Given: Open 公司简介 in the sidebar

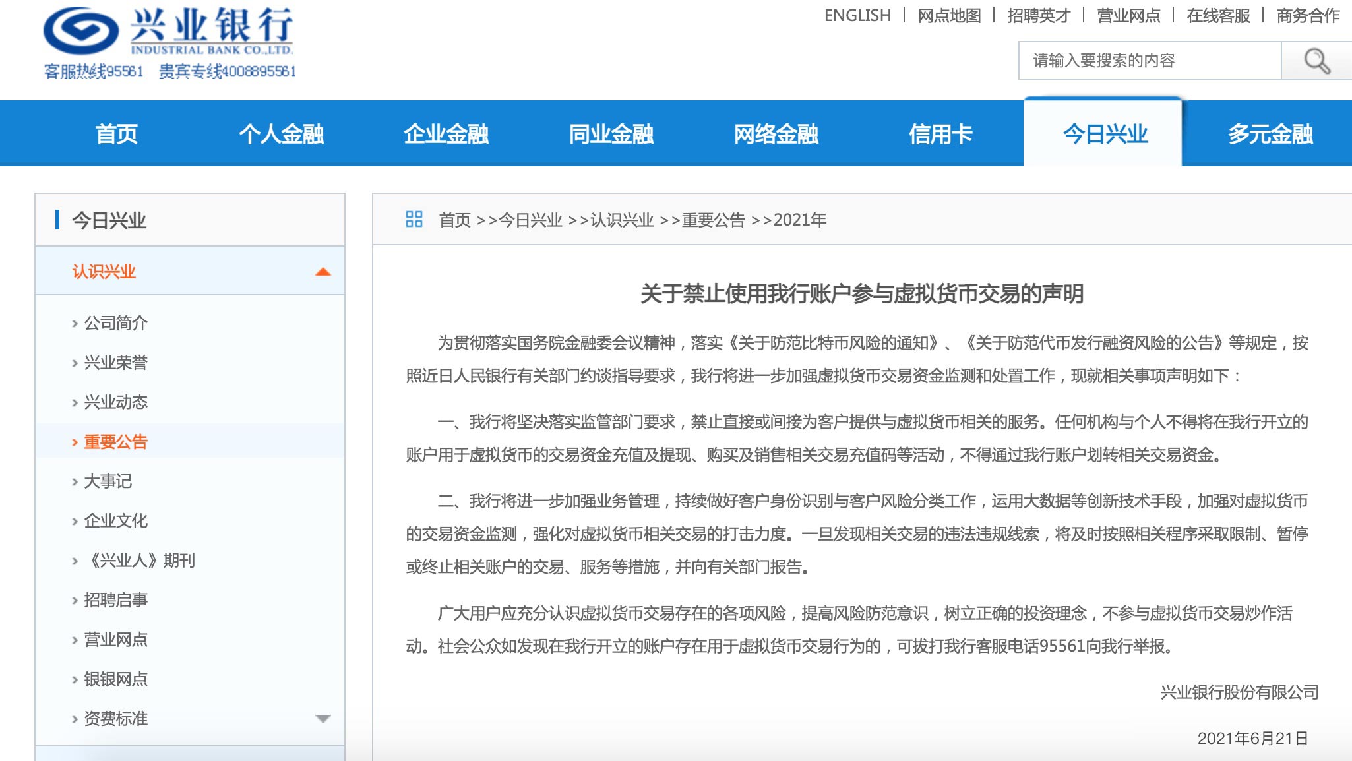Looking at the screenshot, I should tap(115, 323).
